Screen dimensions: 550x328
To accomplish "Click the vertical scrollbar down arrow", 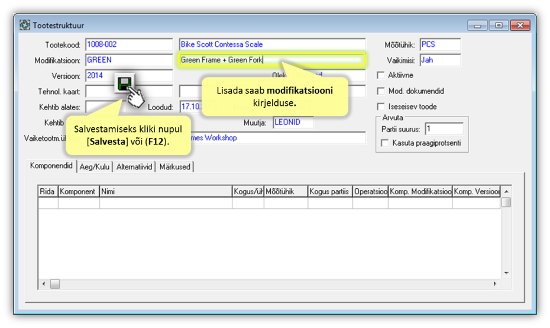I will pyautogui.click(x=506, y=273).
